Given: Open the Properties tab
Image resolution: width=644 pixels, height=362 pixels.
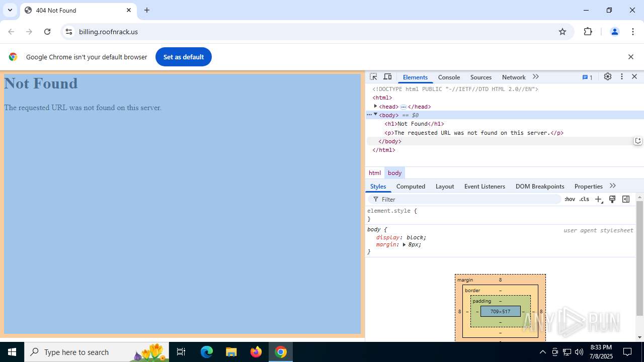Looking at the screenshot, I should (589, 187).
